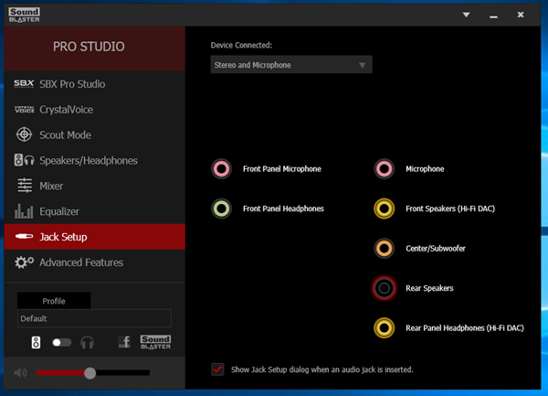Click the CrystalVoice logo icon

[24, 110]
